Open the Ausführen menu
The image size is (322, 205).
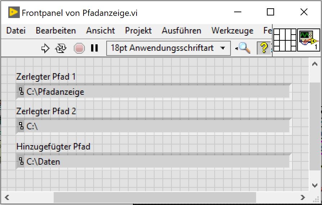(x=182, y=31)
